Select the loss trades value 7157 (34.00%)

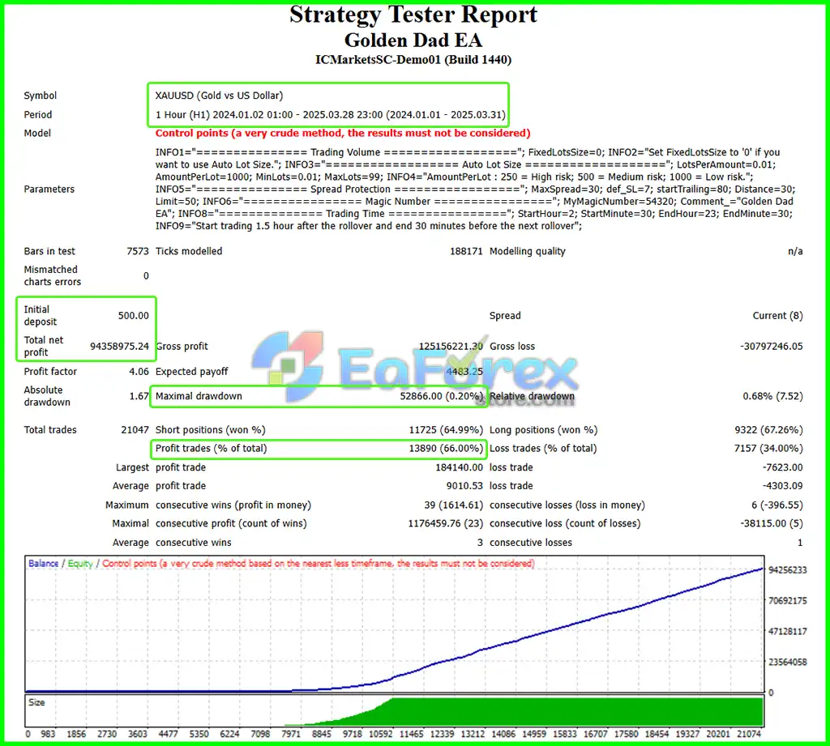pyautogui.click(x=768, y=449)
